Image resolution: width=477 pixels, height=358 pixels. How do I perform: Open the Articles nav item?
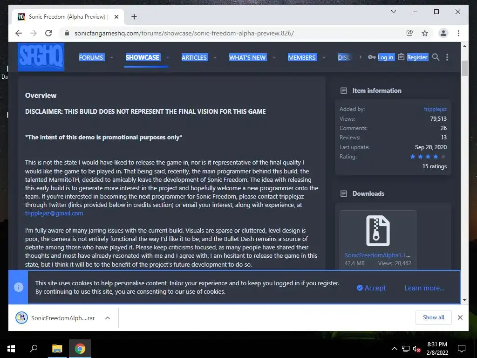[x=194, y=57]
